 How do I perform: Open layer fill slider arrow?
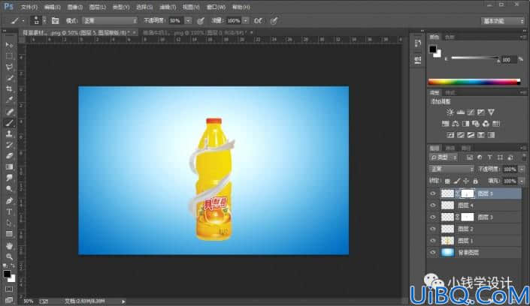[x=522, y=181]
